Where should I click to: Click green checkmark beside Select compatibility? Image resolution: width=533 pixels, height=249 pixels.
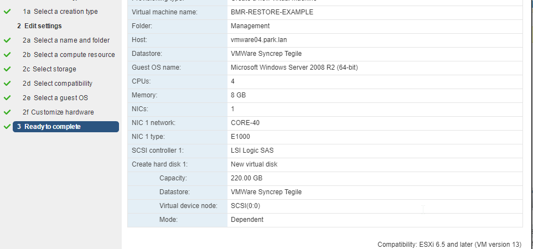[7, 84]
